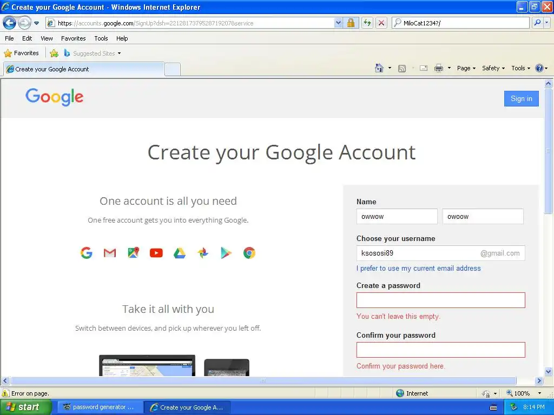Click the Create a password field
The height and width of the screenshot is (415, 554).
pos(440,300)
